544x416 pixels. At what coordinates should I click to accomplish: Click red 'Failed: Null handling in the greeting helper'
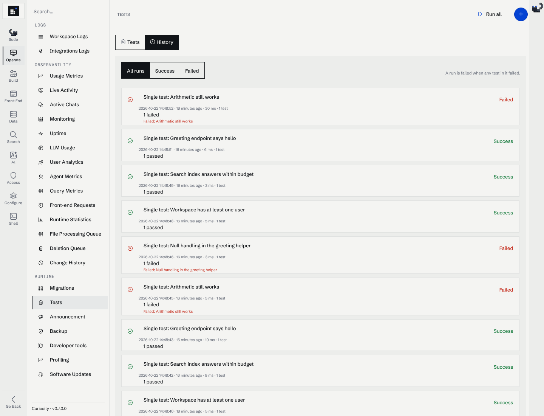pyautogui.click(x=180, y=270)
